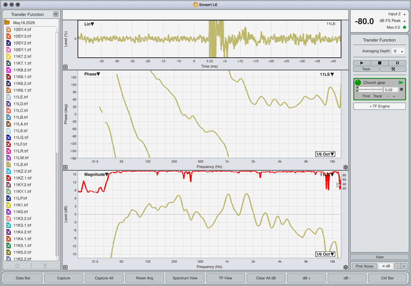
Task: Click the Capture button
Action: (64, 278)
